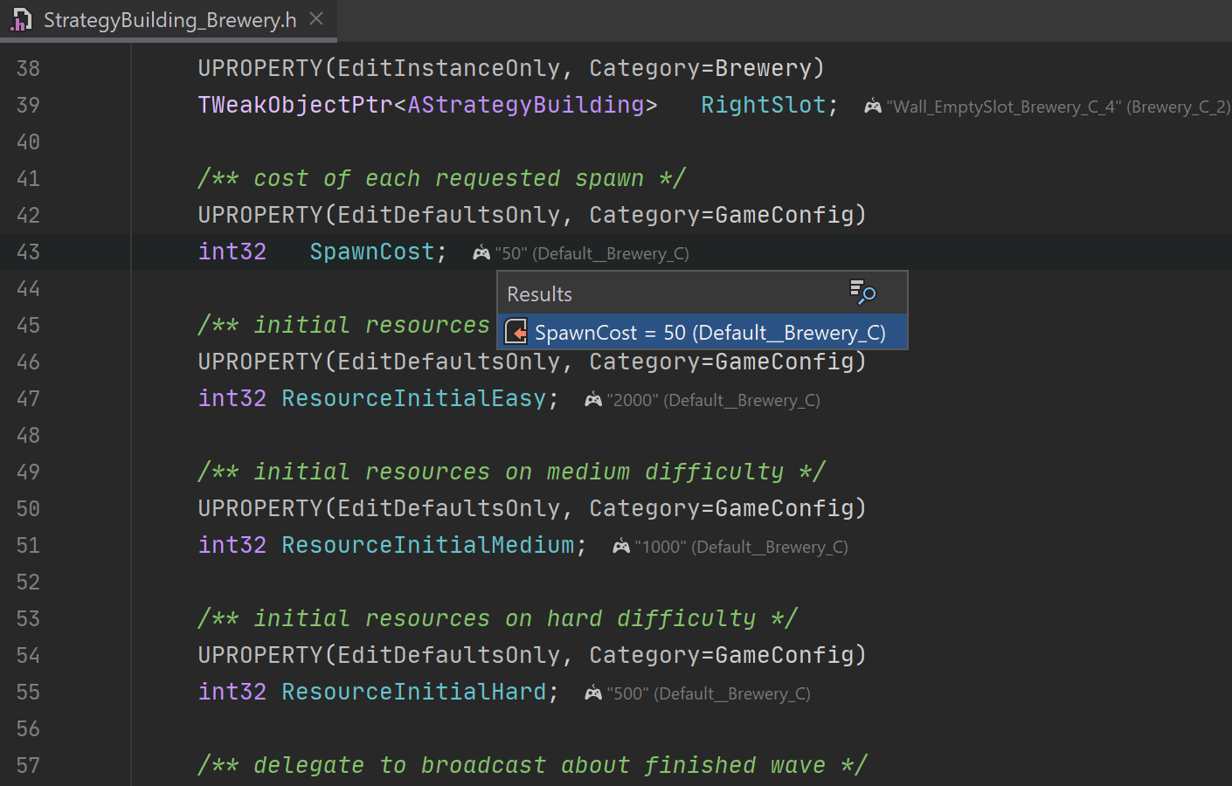This screenshot has width=1232, height=786.
Task: Click EditDefaultsOnly specifier on line 50
Action: [x=449, y=508]
